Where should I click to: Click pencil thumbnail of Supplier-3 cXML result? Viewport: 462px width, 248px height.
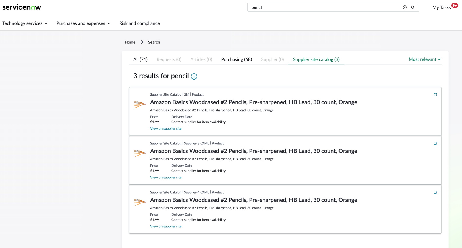(x=140, y=153)
